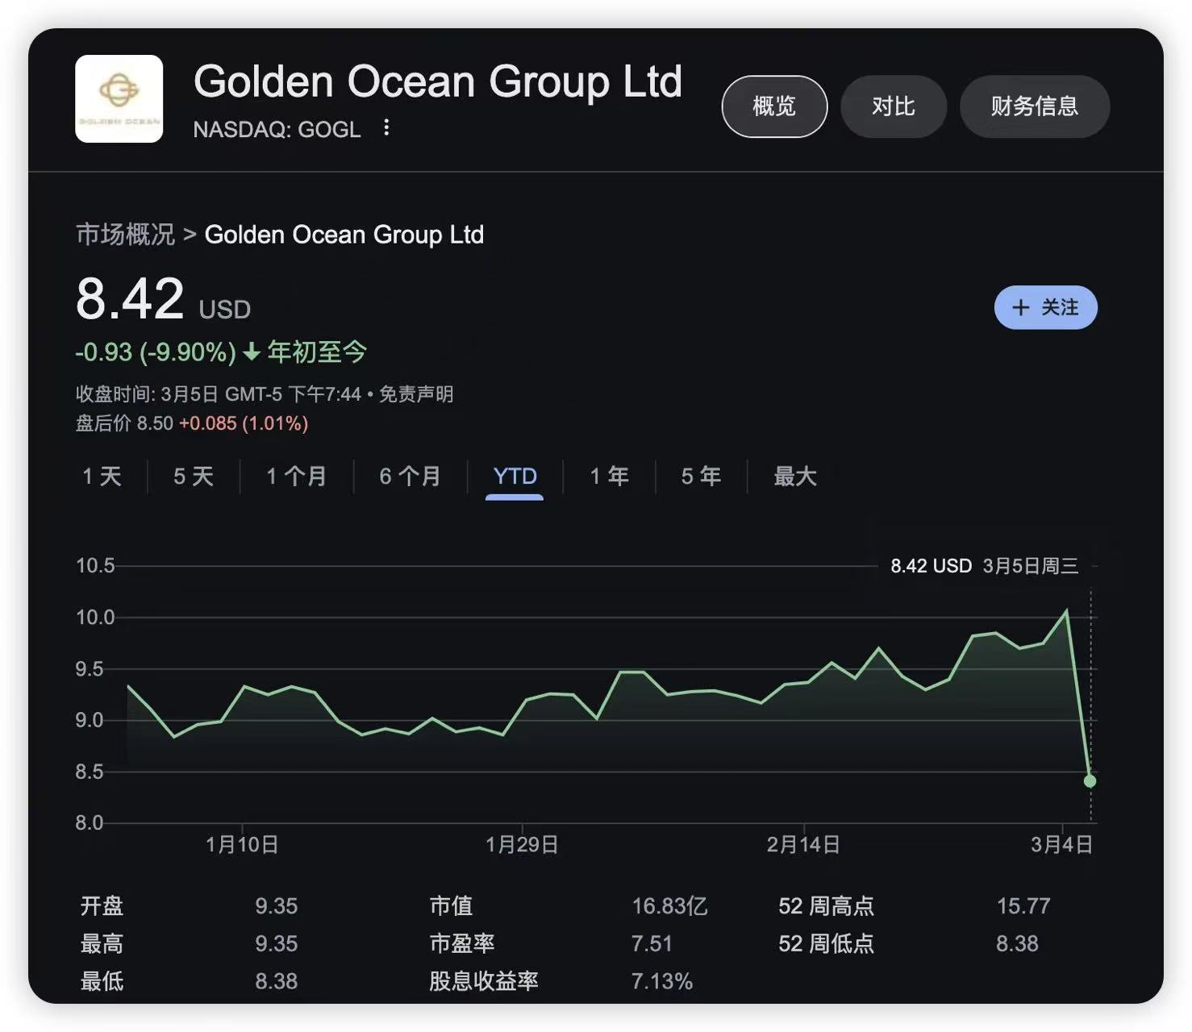This screenshot has height=1032, width=1192.
Task: Click the 市盈率 value 7.51
Action: pyautogui.click(x=652, y=943)
